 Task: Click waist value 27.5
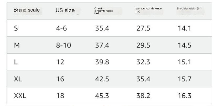[x=143, y=28]
